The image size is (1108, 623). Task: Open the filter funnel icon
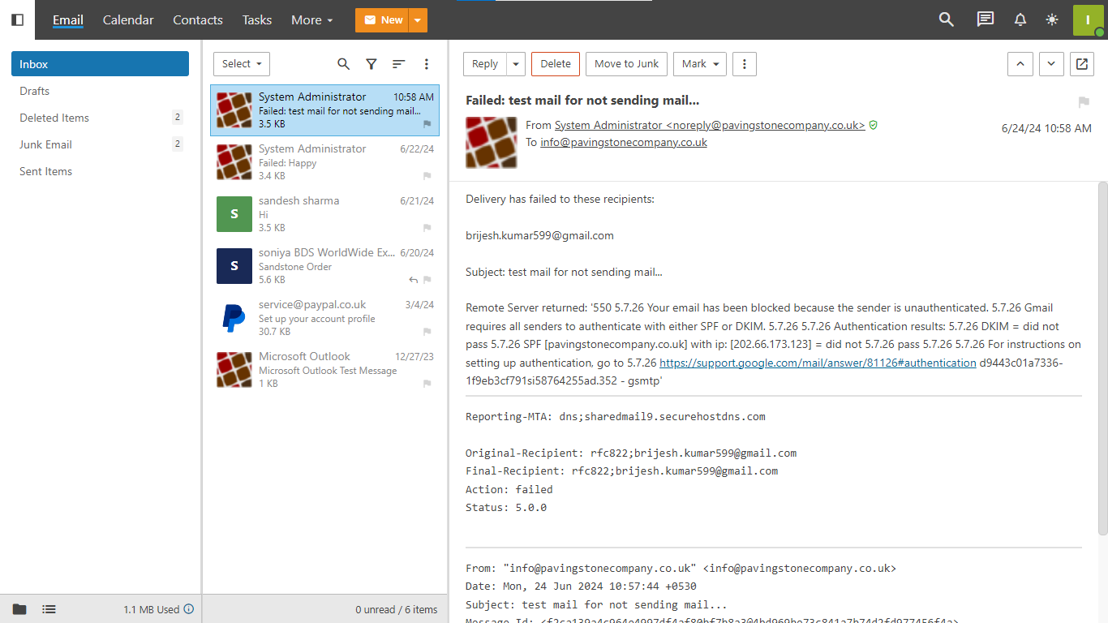click(371, 64)
